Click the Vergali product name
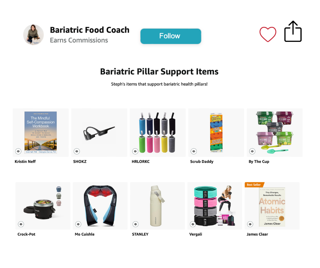320x268 pixels. 195,234
